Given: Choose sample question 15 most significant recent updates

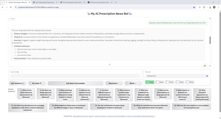Looking at the screenshot, I should click(x=191, y=107).
